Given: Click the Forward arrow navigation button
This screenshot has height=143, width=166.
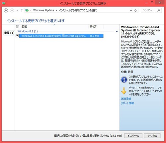Looking at the screenshot, I should click(12, 11).
